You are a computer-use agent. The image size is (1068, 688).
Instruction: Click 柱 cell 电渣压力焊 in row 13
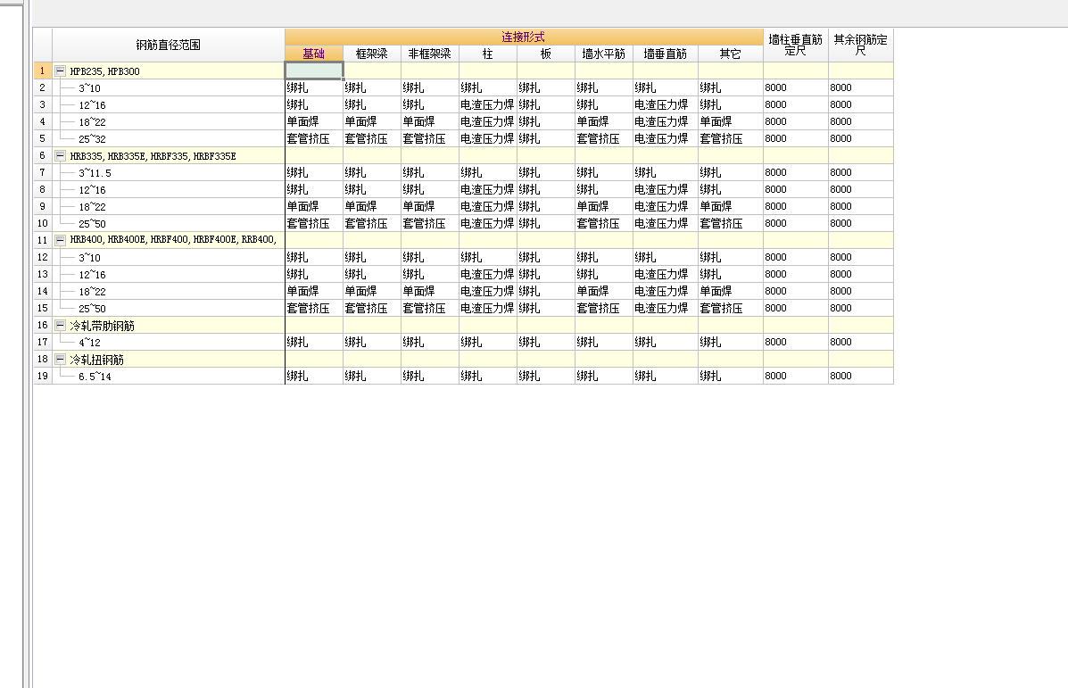488,275
